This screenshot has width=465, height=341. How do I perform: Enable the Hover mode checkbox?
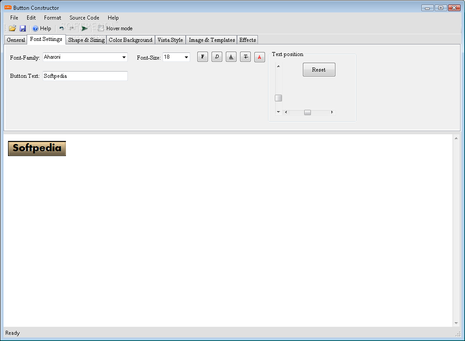(101, 28)
